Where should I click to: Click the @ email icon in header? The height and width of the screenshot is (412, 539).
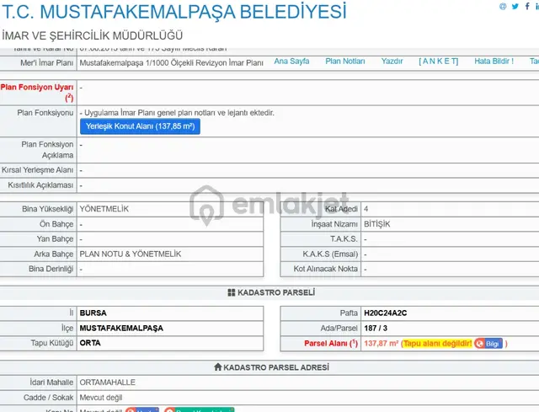(x=503, y=6)
